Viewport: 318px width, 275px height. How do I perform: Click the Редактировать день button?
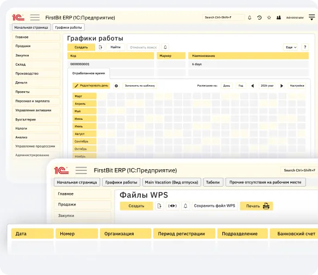(91, 86)
